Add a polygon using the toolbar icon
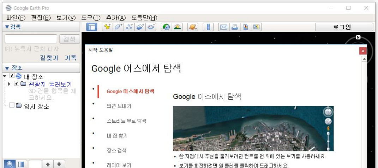The width and height of the screenshot is (378, 168). (118, 27)
